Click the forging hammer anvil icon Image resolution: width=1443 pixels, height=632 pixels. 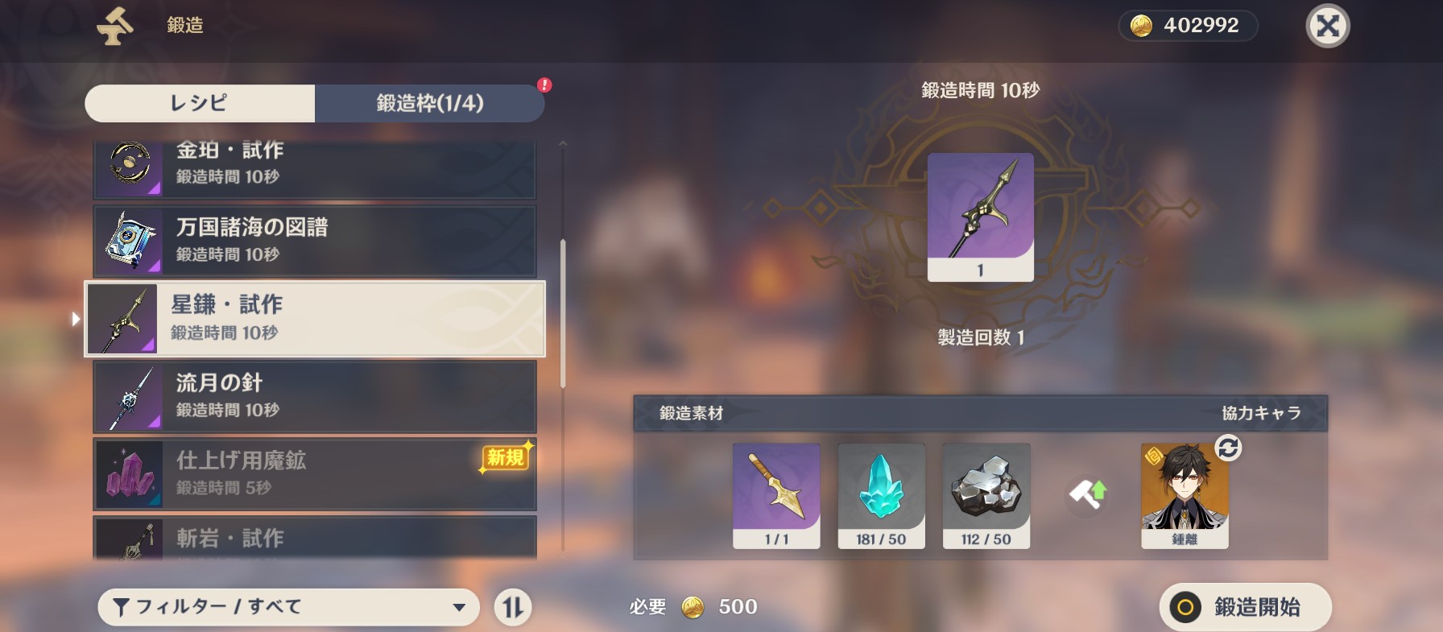click(x=115, y=26)
